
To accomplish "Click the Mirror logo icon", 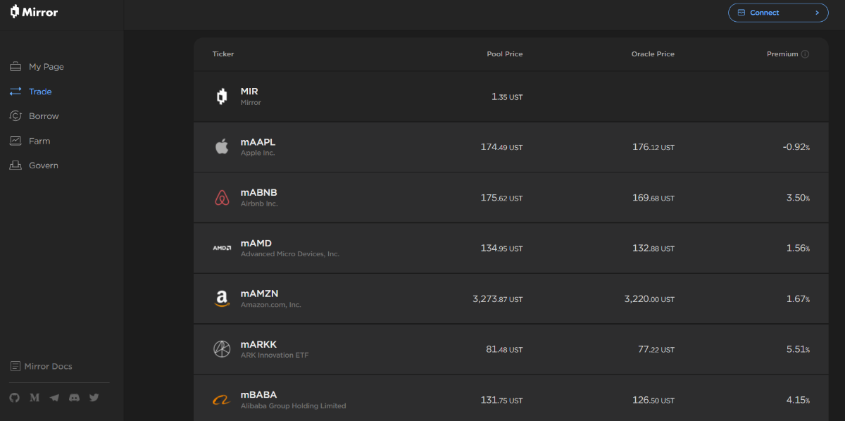I will pos(15,12).
